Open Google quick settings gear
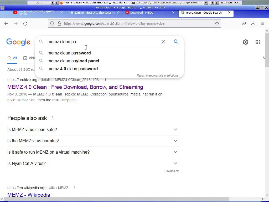 (246, 42)
